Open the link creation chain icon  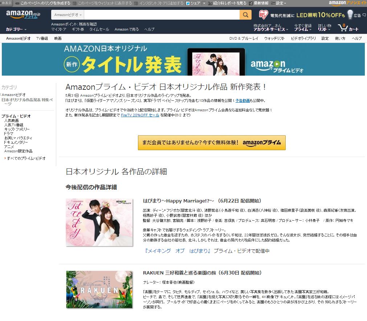(17, 3)
